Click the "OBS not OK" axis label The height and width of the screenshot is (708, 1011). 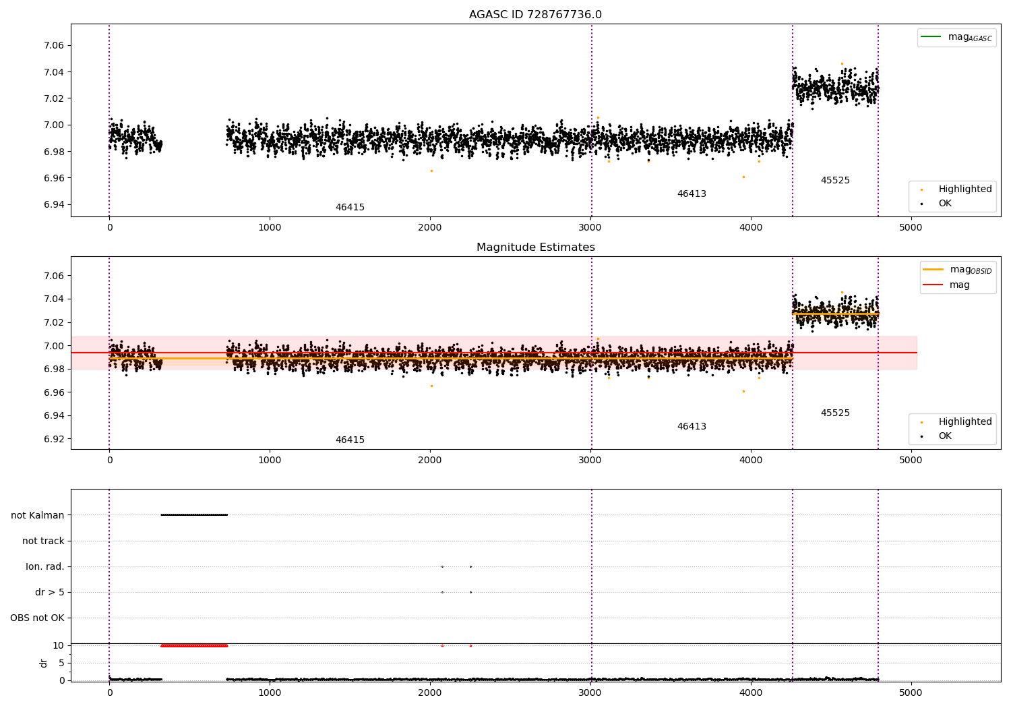click(x=37, y=618)
